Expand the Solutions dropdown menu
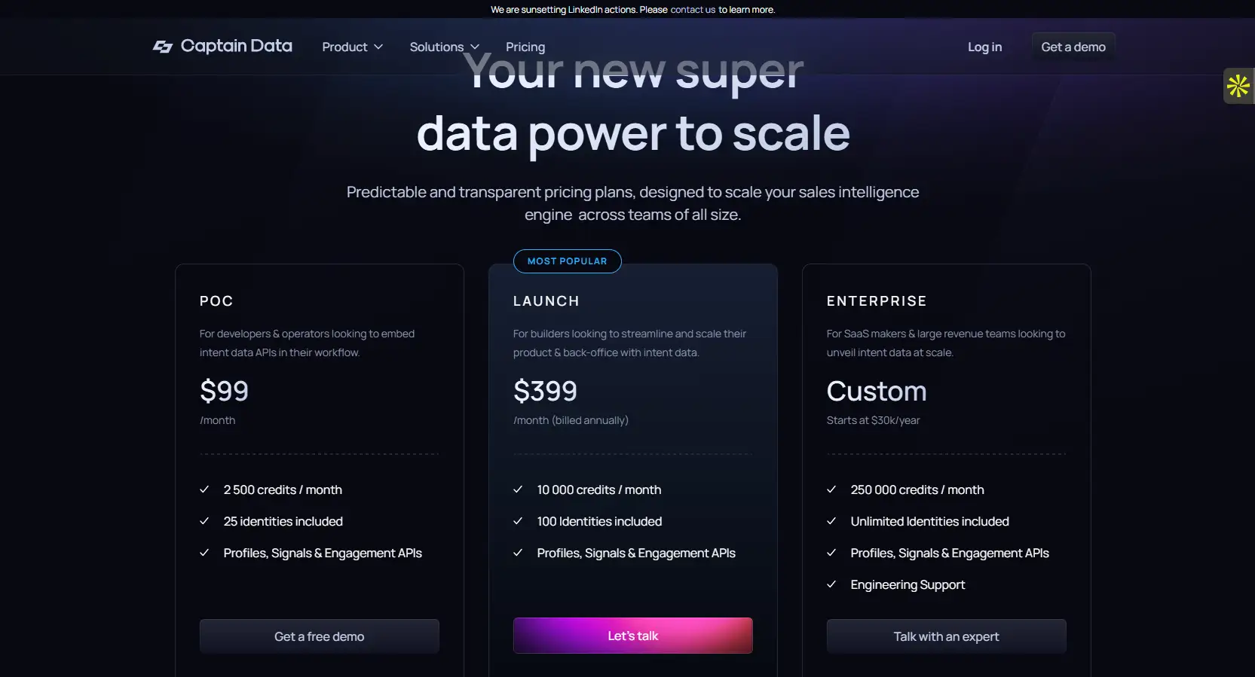 click(x=444, y=47)
